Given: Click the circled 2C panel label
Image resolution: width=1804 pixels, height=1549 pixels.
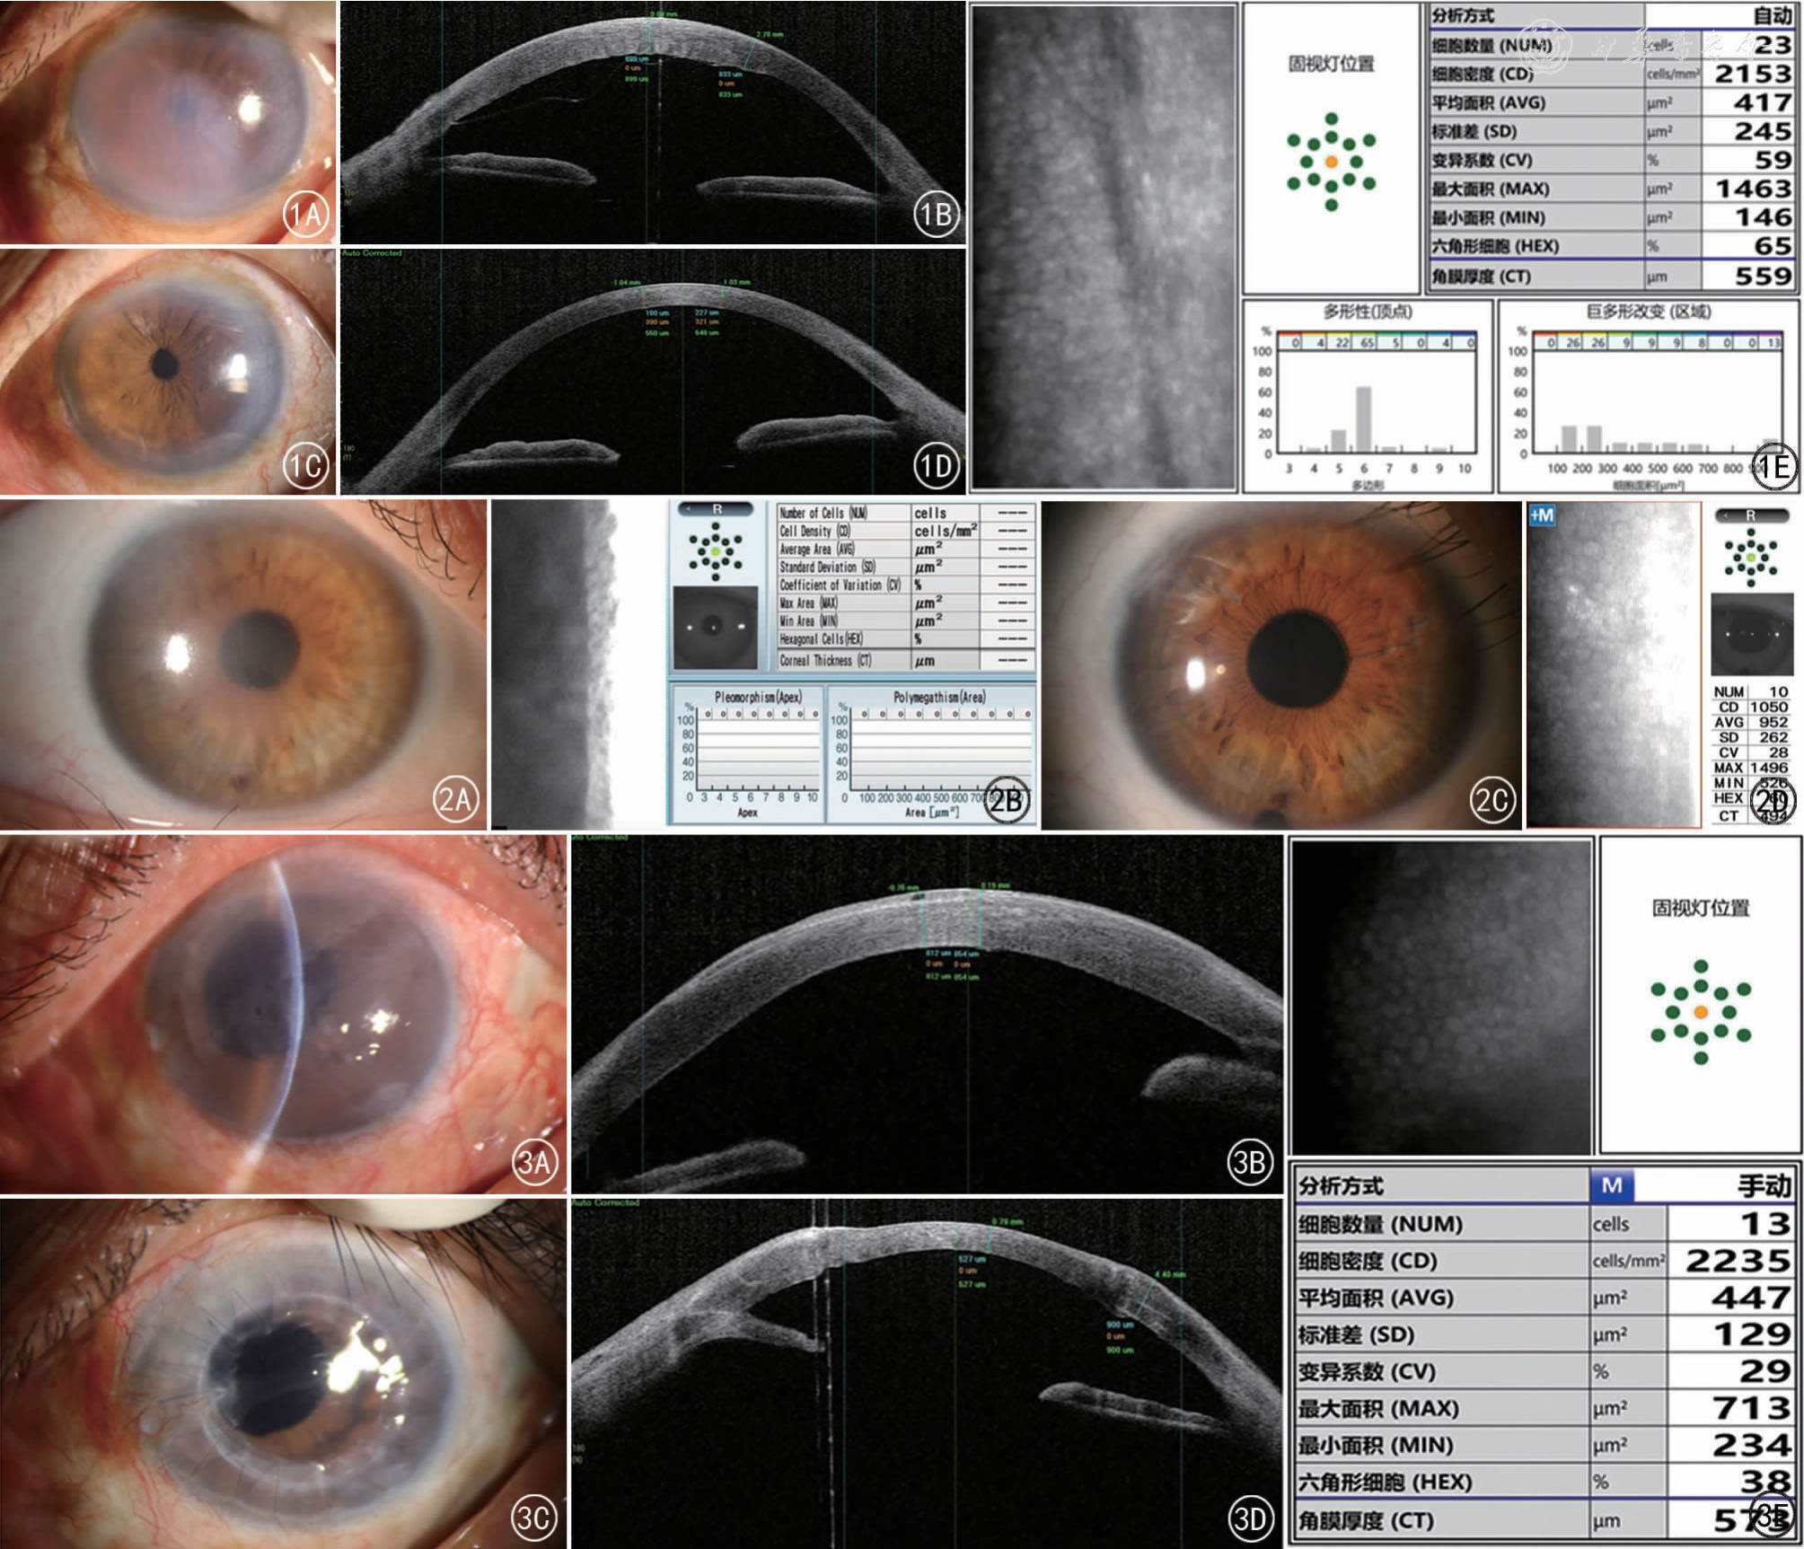Looking at the screenshot, I should click(x=1492, y=799).
